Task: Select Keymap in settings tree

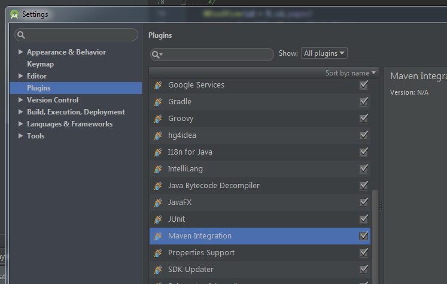Action: (41, 64)
